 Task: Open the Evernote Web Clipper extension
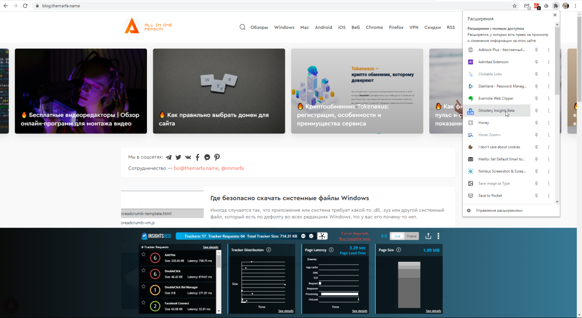click(x=497, y=99)
